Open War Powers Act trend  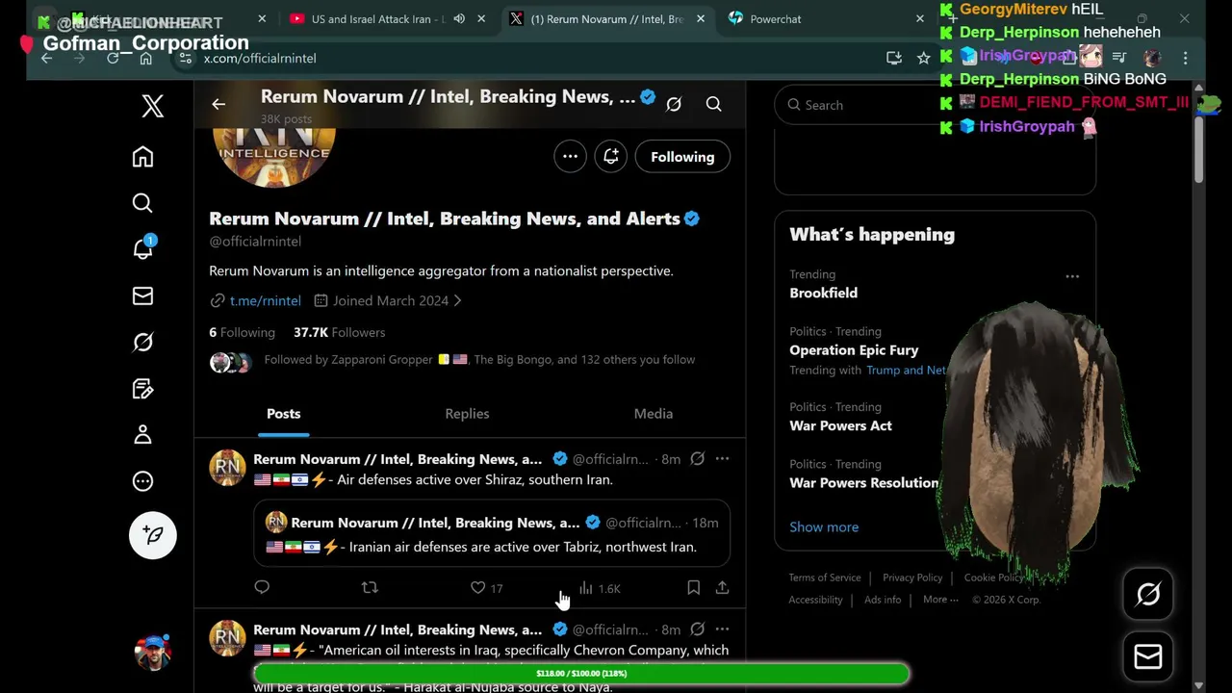pyautogui.click(x=840, y=425)
